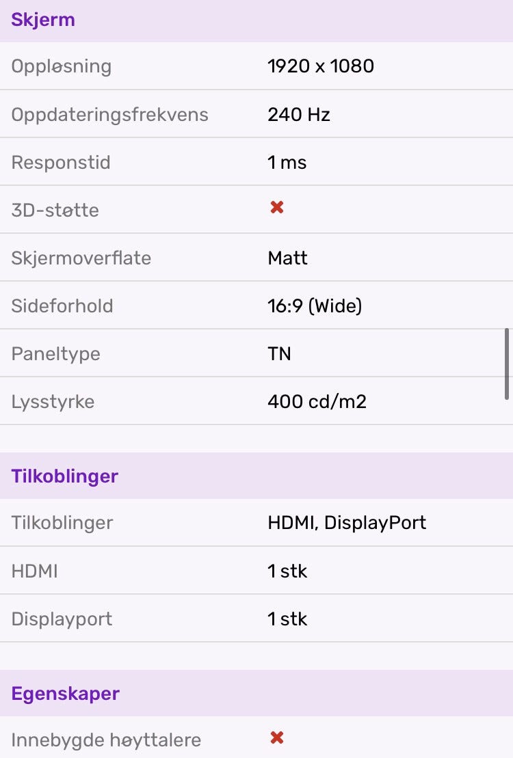This screenshot has height=758, width=513.
Task: Click the 1 stk value for HDMI
Action: tap(288, 571)
